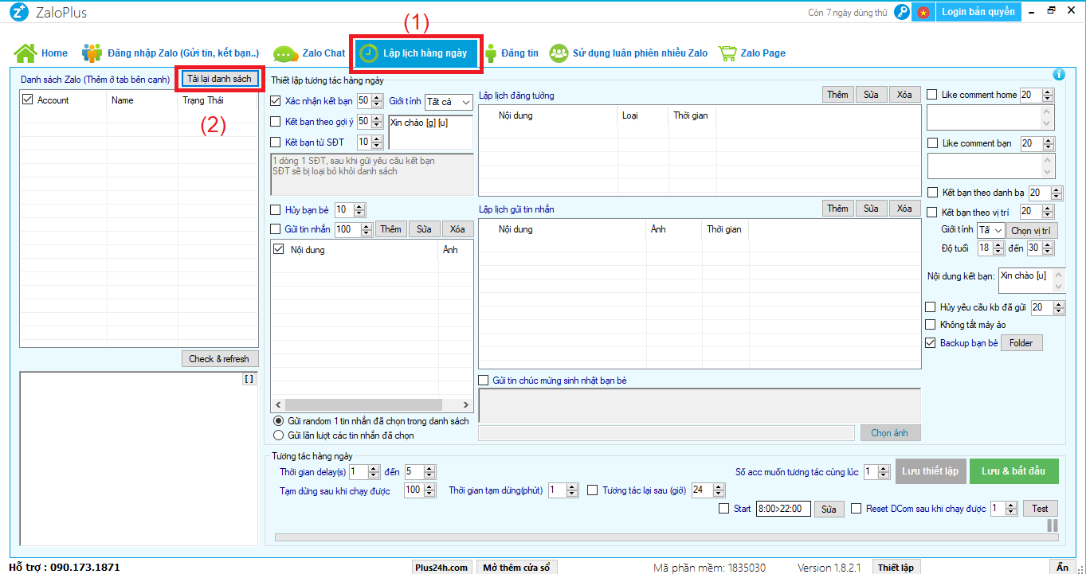This screenshot has height=574, width=1086.
Task: Click the key license icon
Action: tap(902, 12)
